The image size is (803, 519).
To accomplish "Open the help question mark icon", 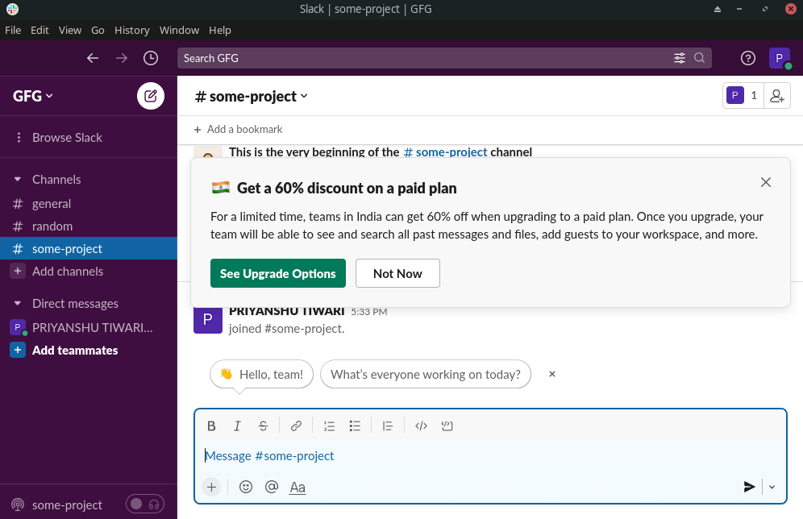I will pos(748,58).
